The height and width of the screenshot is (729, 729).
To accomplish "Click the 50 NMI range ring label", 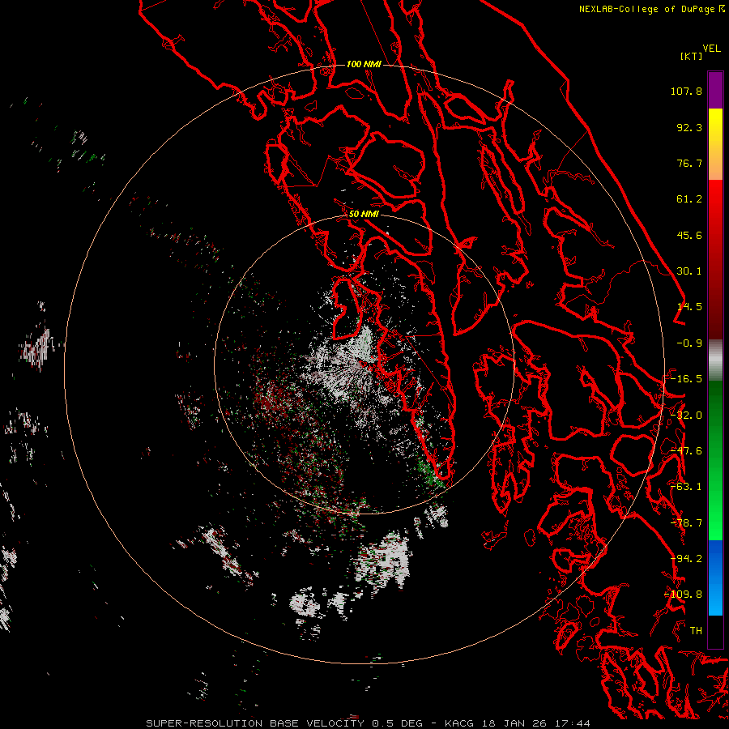I will [364, 214].
